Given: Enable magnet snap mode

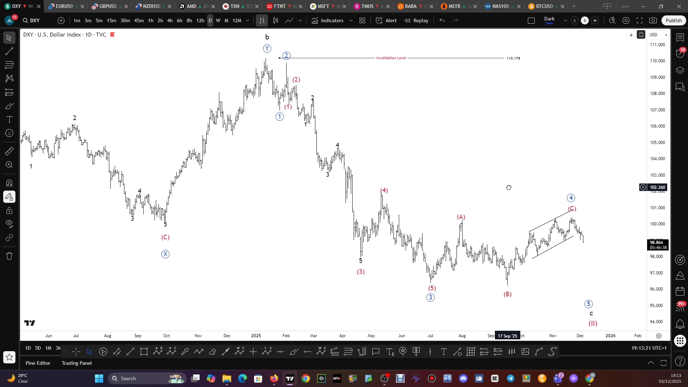Looking at the screenshot, I should 9,183.
